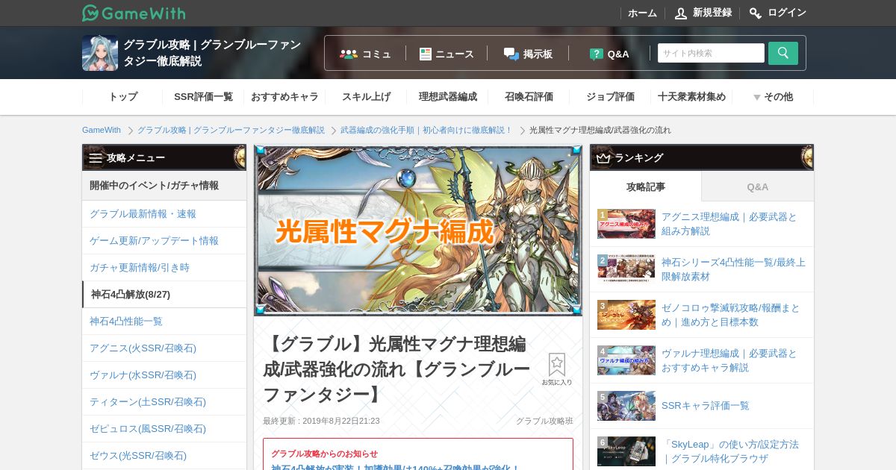Viewport: 896px width, 470px height.
Task: Switch to the 攻略記事 ranking tab
Action: click(x=646, y=187)
